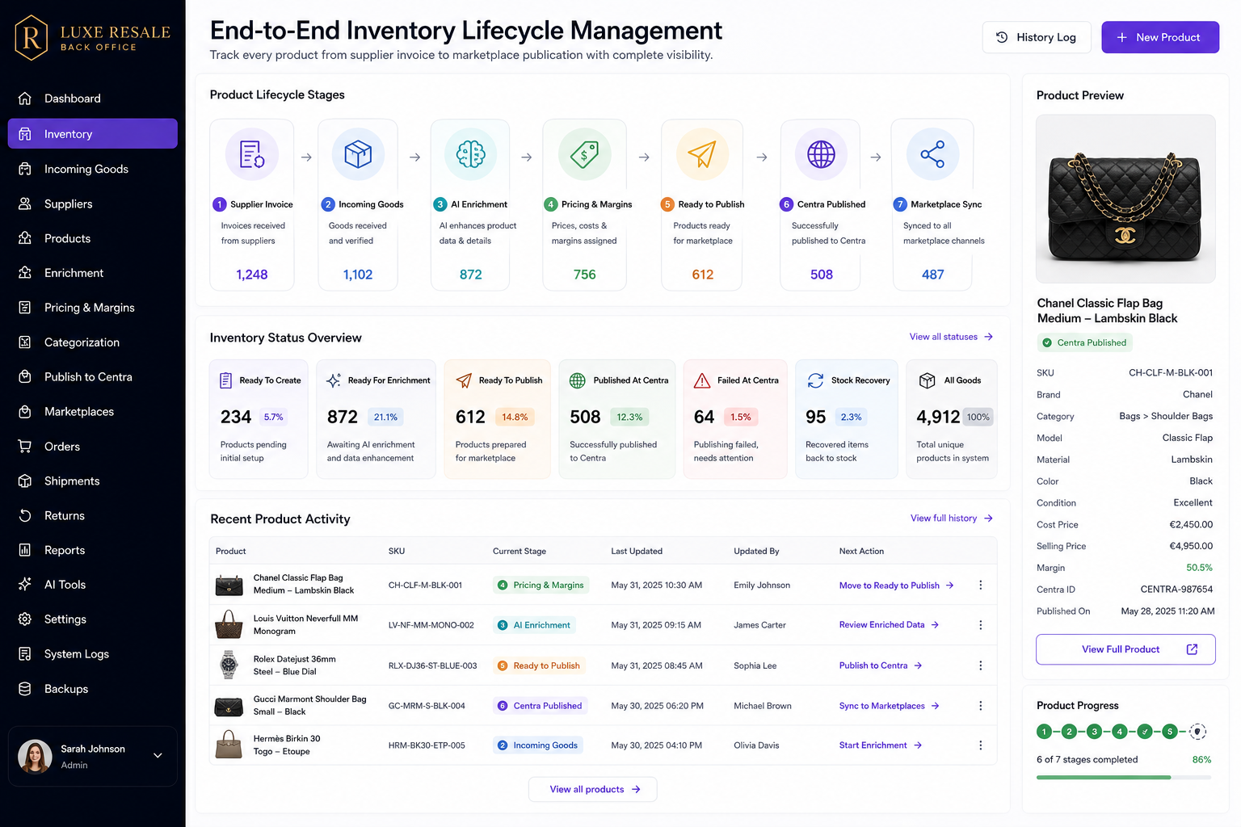Viewport: 1241px width, 827px height.
Task: Click the Hermès Birkin 30 thumbnail
Action: (x=229, y=745)
